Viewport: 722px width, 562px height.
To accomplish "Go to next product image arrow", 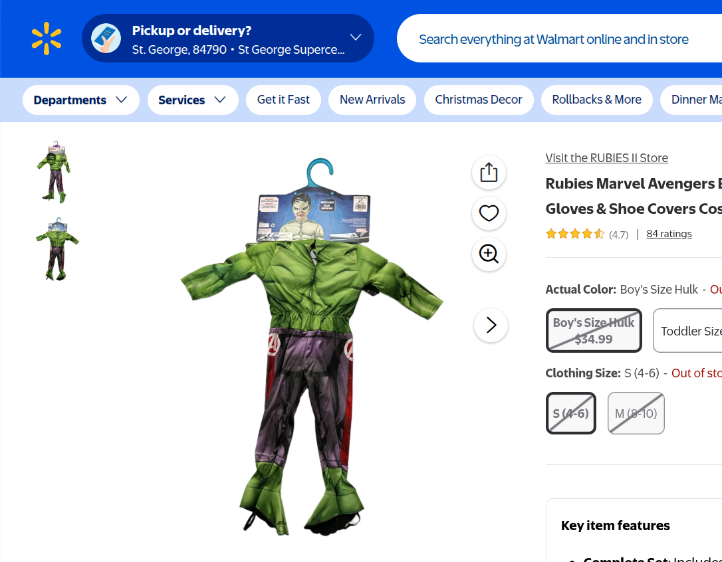I will pos(491,326).
